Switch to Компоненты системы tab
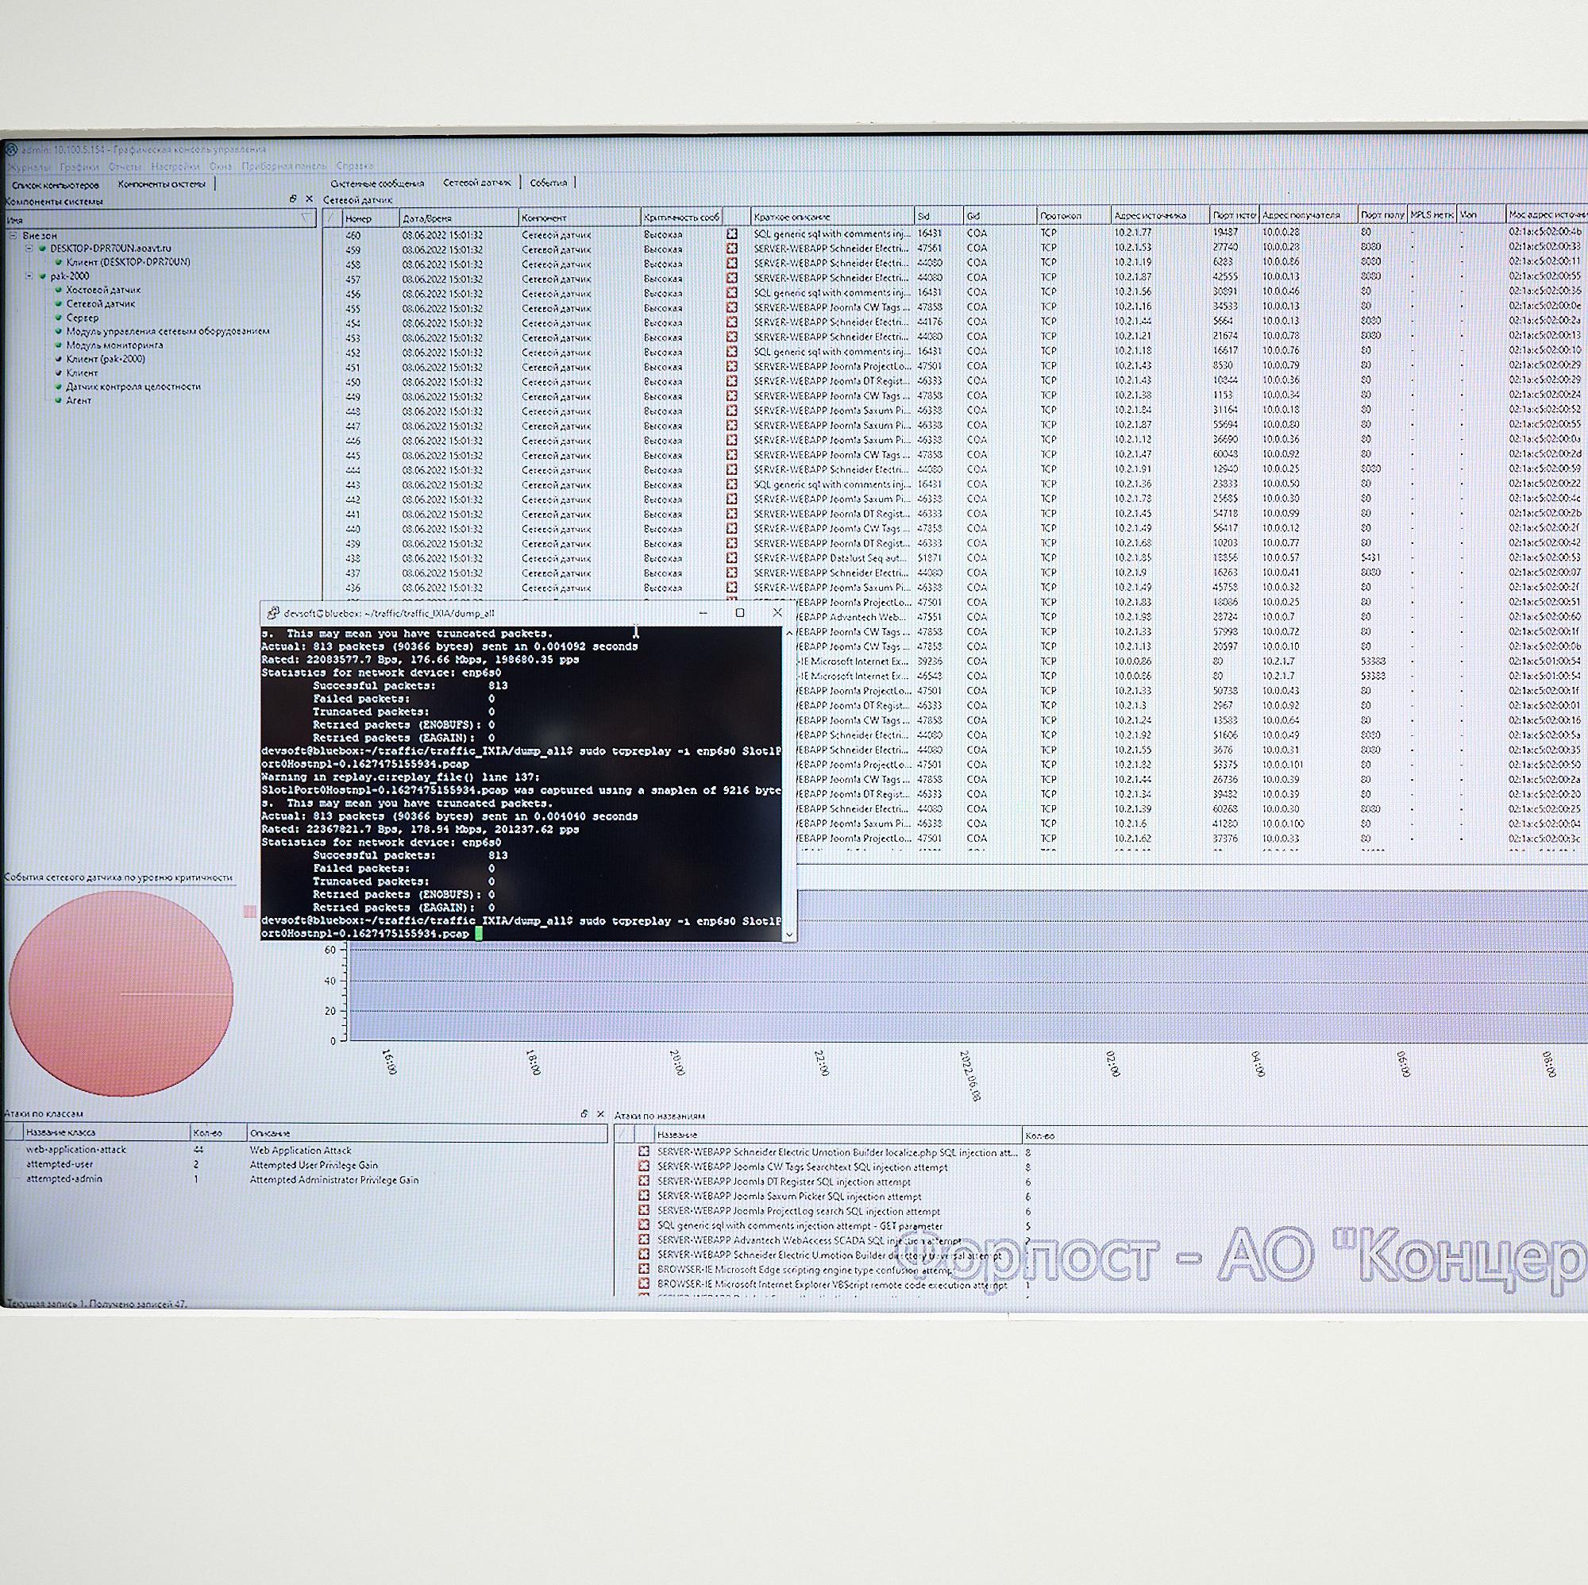 coord(161,184)
